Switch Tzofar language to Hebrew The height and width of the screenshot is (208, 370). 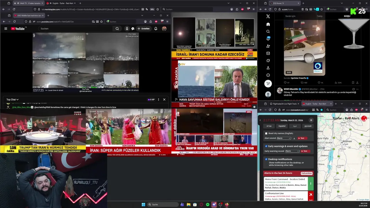point(269,126)
